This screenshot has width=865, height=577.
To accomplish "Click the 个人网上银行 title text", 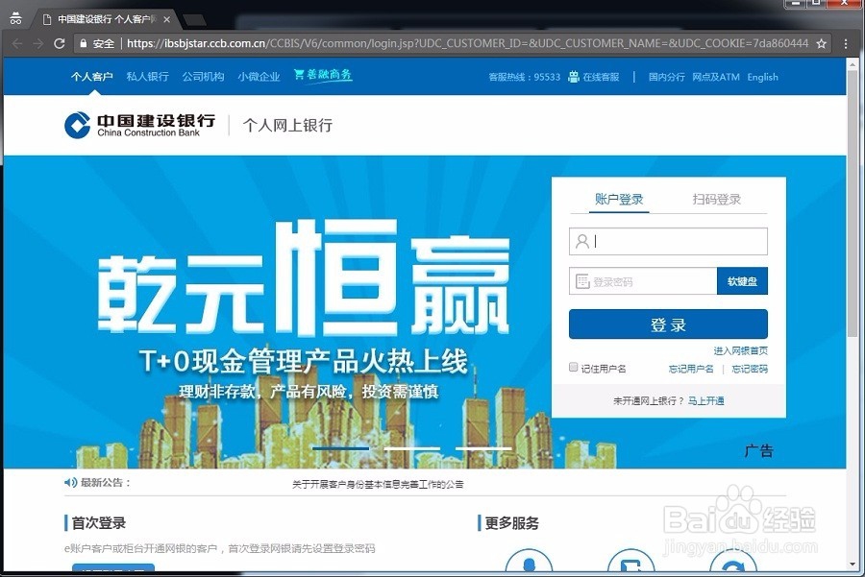I will pos(287,125).
